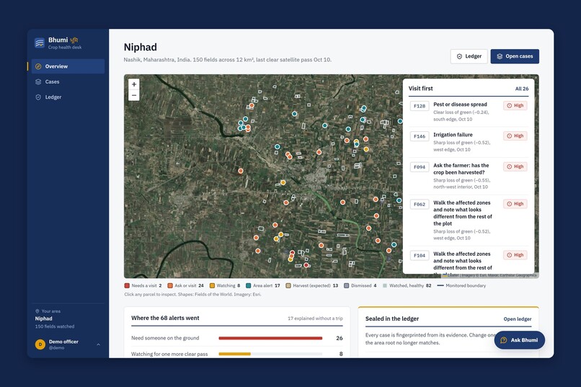Click the High badge on F094
Image resolution: width=581 pixels, height=387 pixels.
515,166
